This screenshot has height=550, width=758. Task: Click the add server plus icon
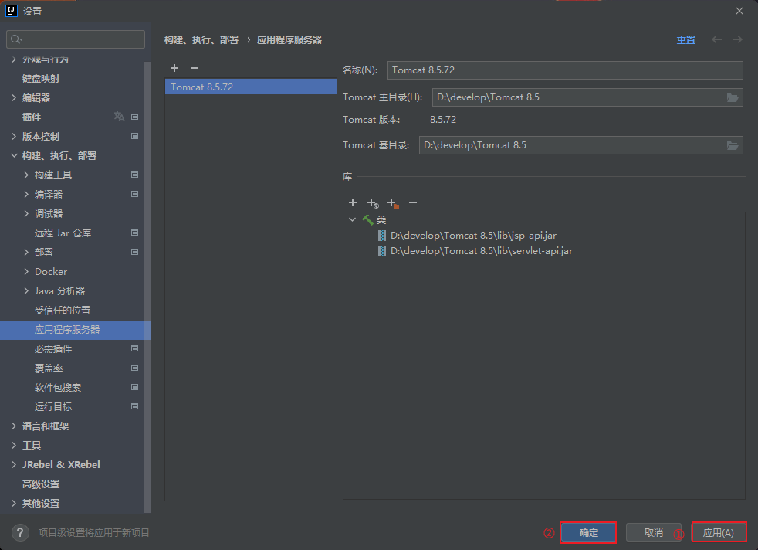(x=174, y=68)
